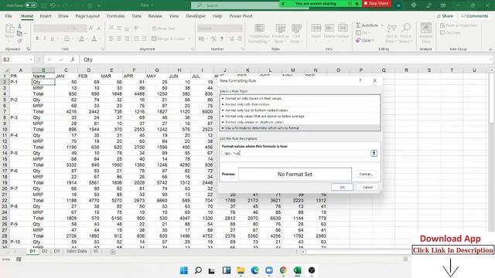Click the red Stop Share button
The image size is (495, 278).
pos(377,3)
